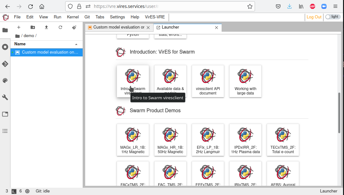Open the Run menu

point(58,17)
